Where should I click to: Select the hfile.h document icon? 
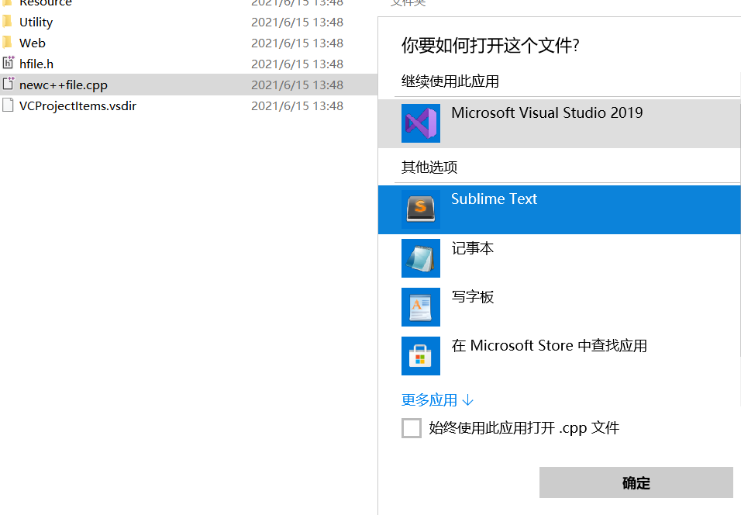click(8, 64)
